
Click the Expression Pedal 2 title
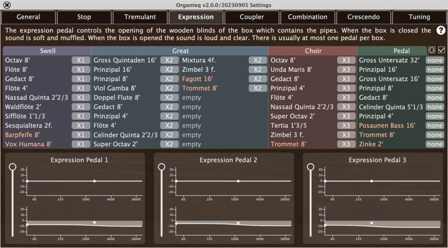pyautogui.click(x=228, y=160)
